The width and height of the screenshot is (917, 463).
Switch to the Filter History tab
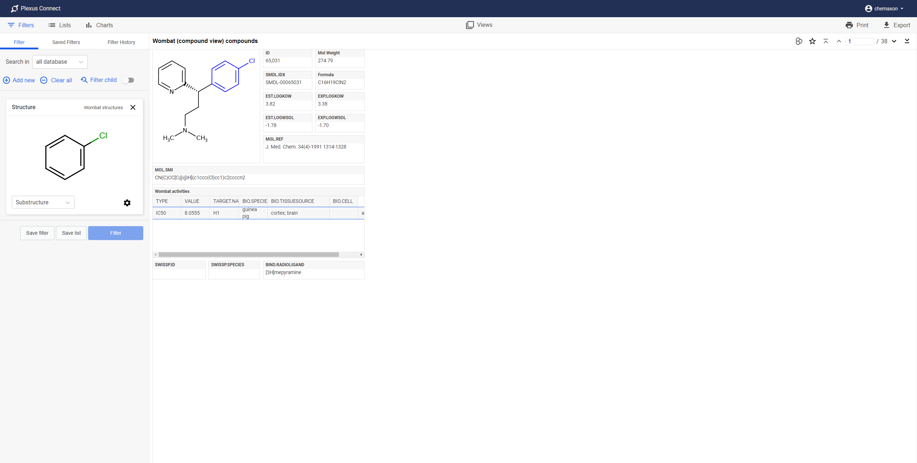pyautogui.click(x=120, y=42)
